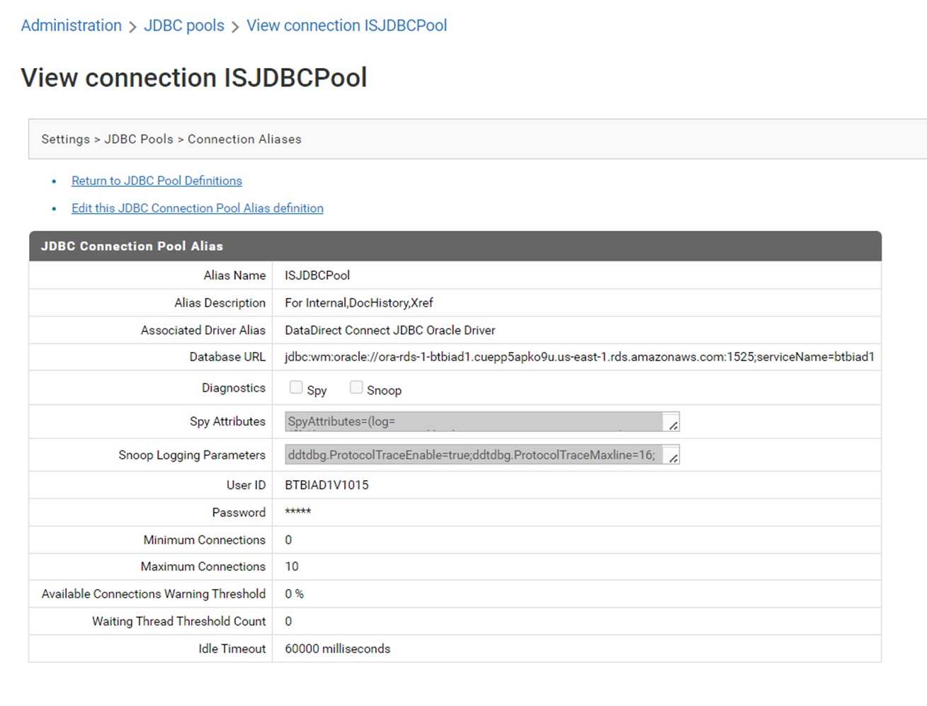
Task: Select the Maximum Connections value 10
Action: [290, 566]
